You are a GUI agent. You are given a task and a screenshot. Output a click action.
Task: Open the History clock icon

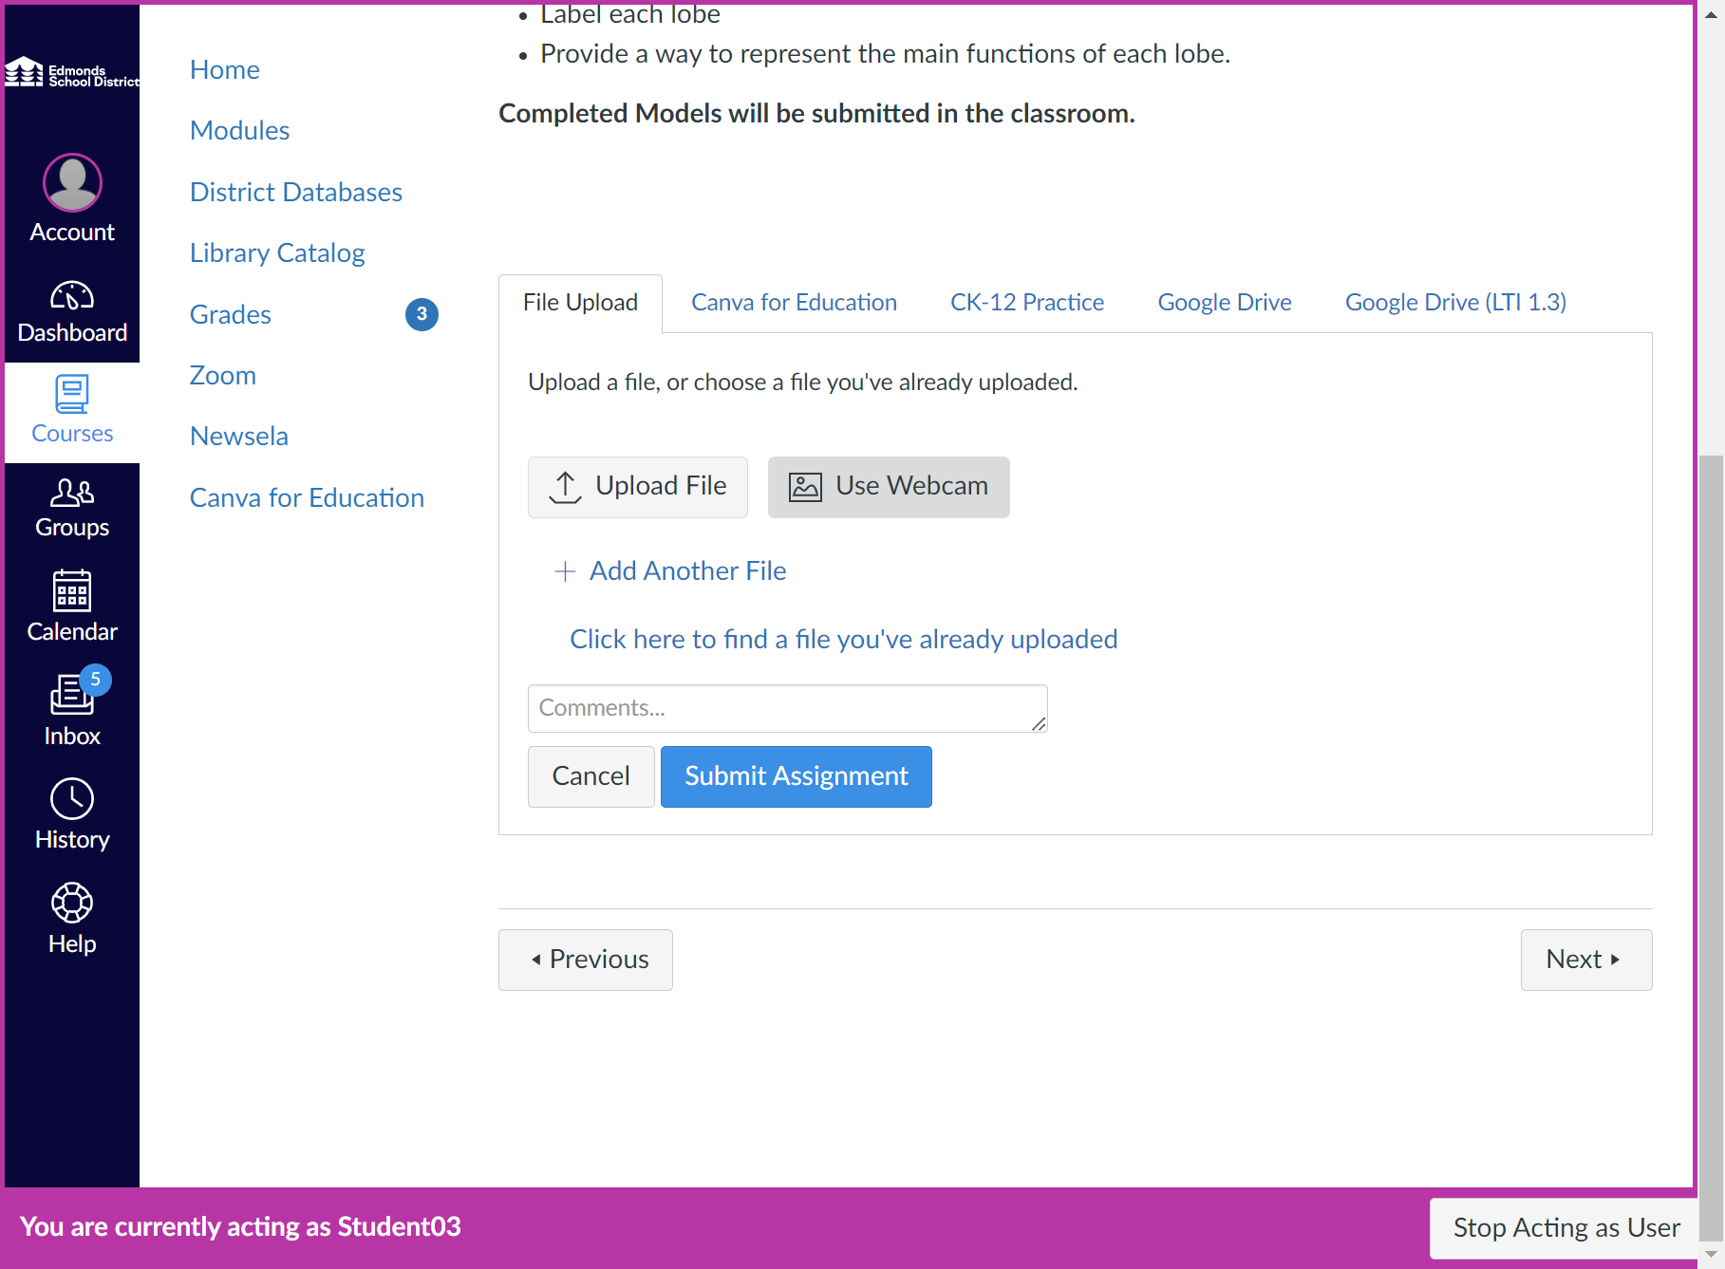[x=72, y=799]
